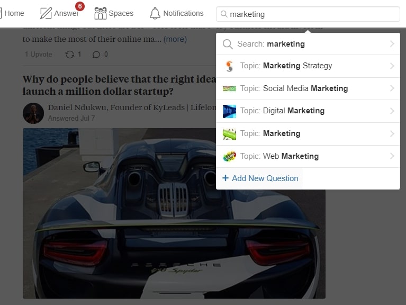
Task: Open Daniel Ndukwu's profile avatar
Action: (33, 113)
